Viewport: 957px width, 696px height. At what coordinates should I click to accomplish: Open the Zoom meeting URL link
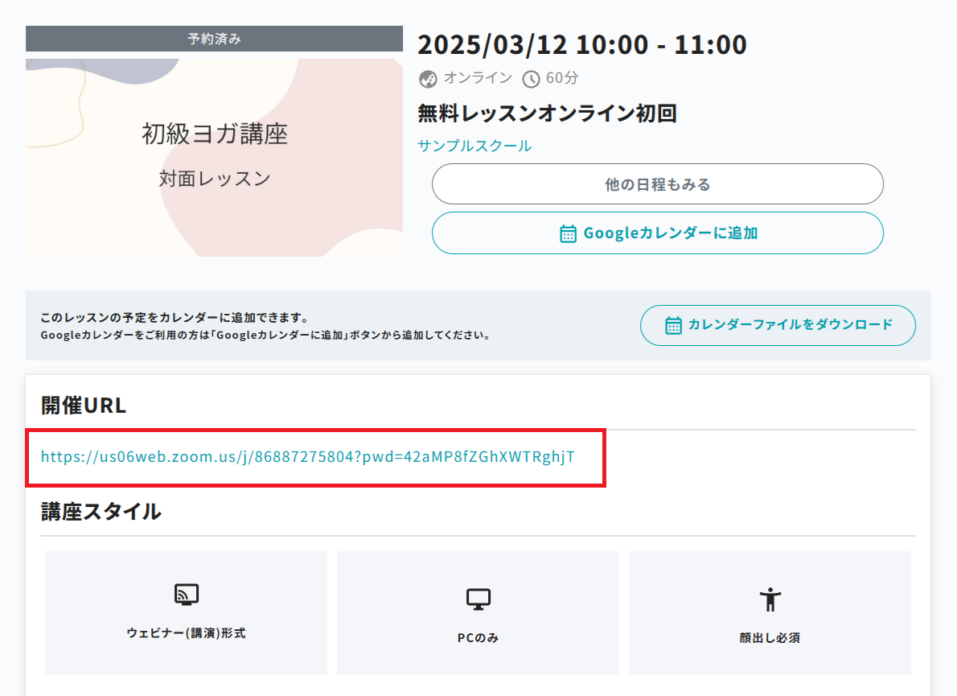point(308,457)
